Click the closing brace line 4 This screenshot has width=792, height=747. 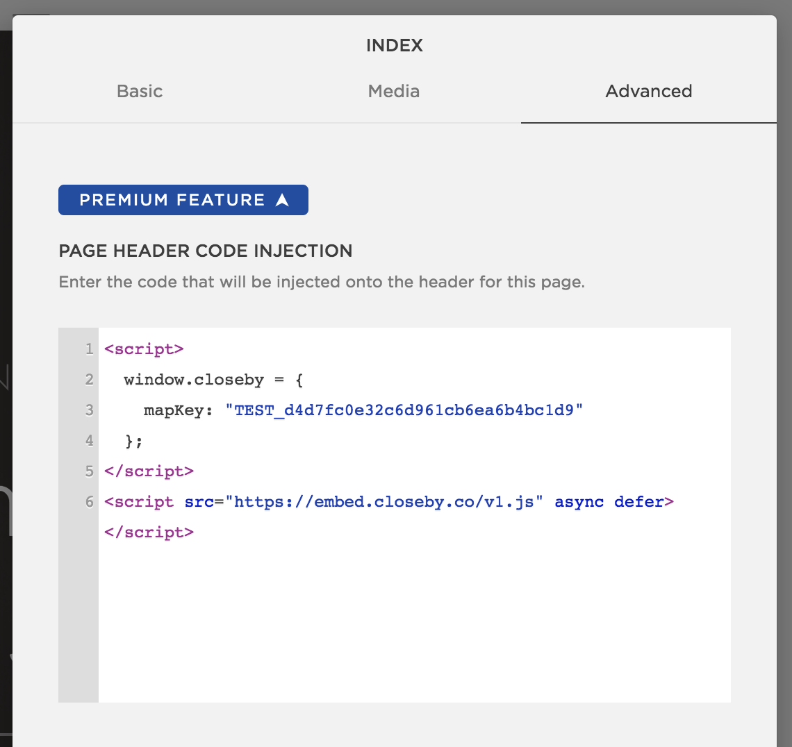(133, 441)
